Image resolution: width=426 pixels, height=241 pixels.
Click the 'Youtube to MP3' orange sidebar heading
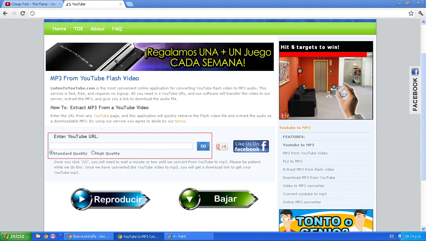[x=295, y=128]
